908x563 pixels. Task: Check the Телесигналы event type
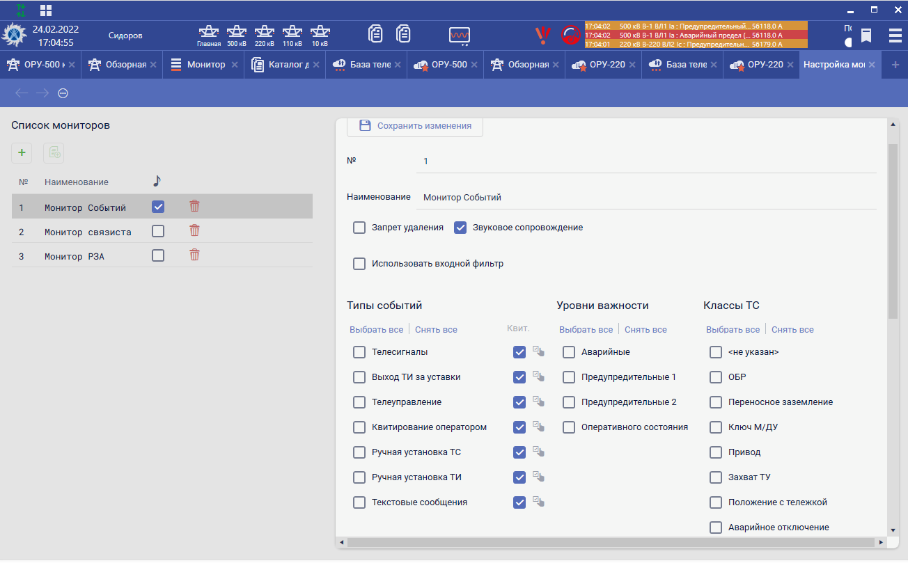[x=359, y=352]
